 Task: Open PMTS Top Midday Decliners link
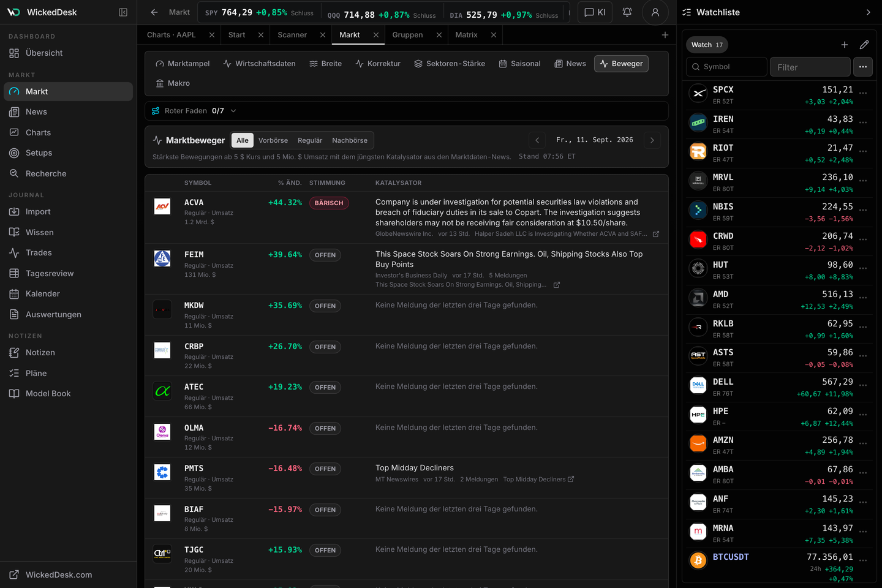[538, 480]
